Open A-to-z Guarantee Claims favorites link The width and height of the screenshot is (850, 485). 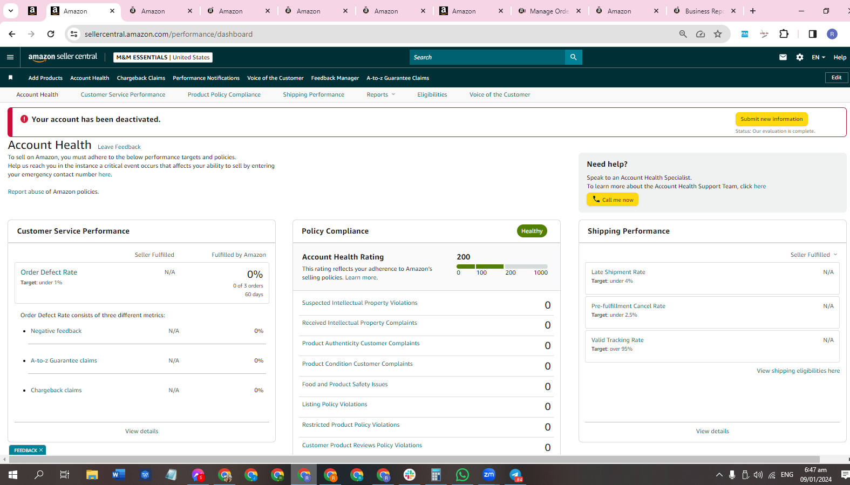pos(398,78)
